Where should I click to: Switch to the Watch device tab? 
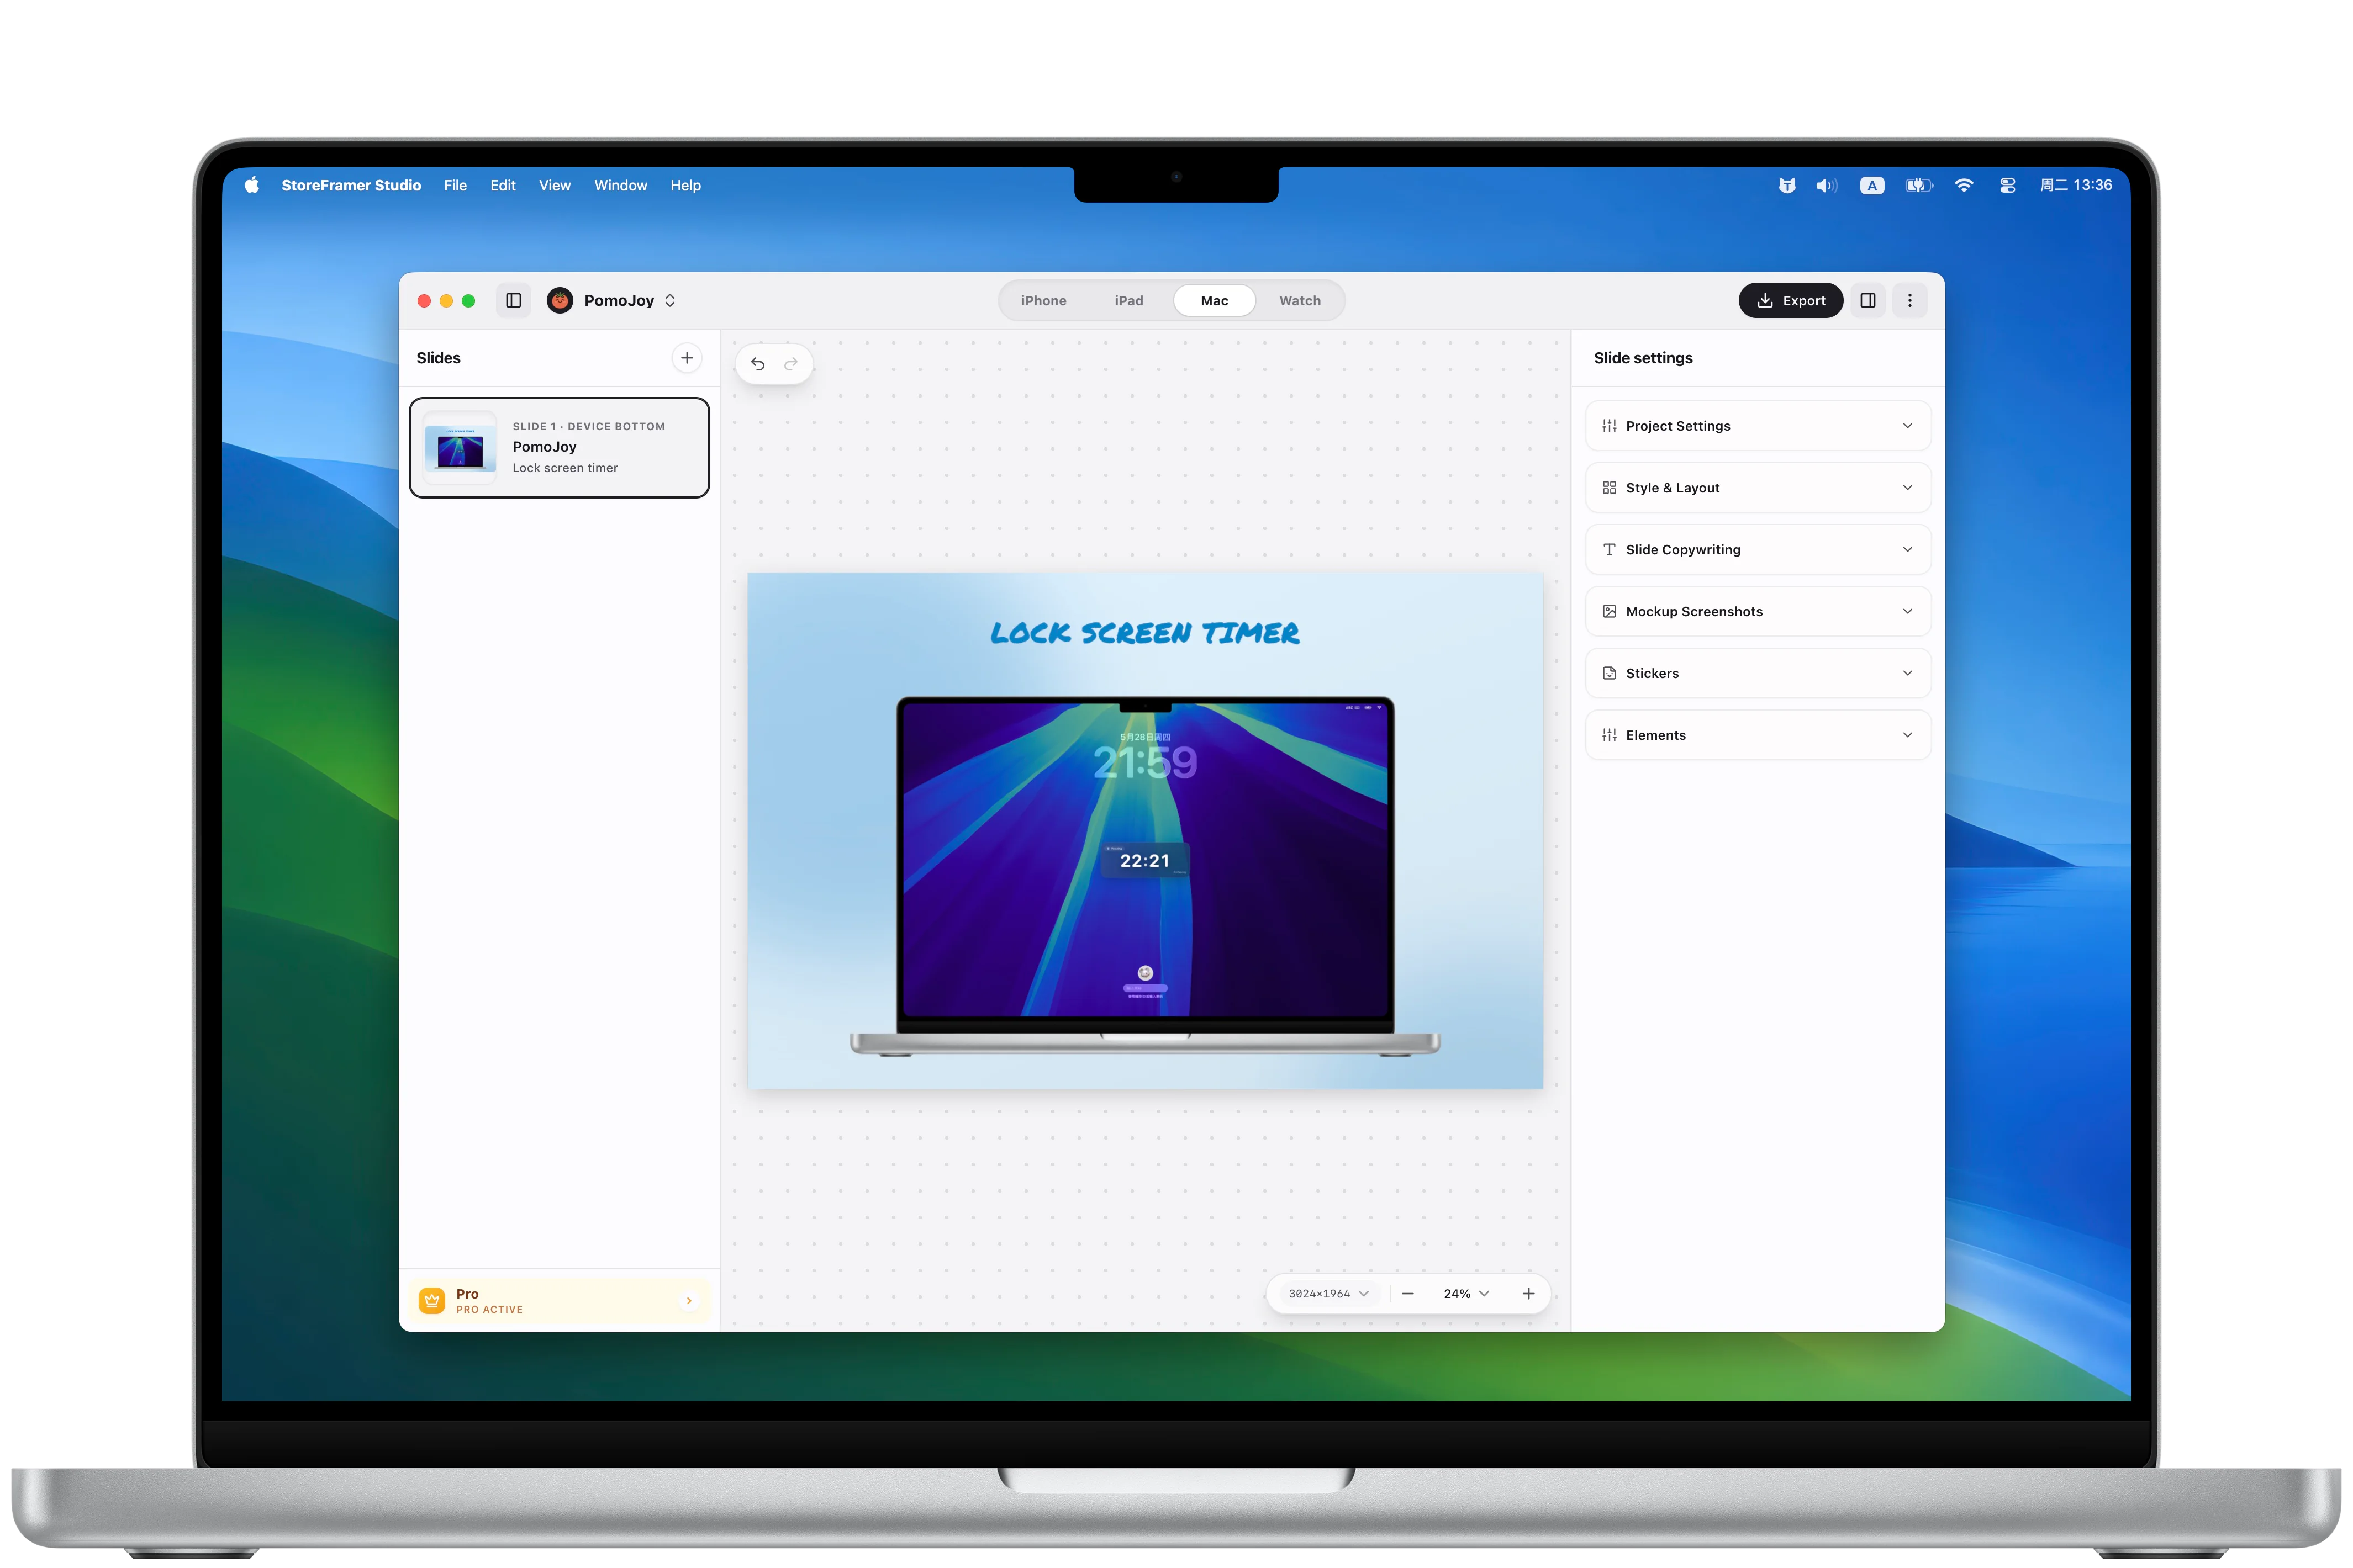[x=1300, y=300]
